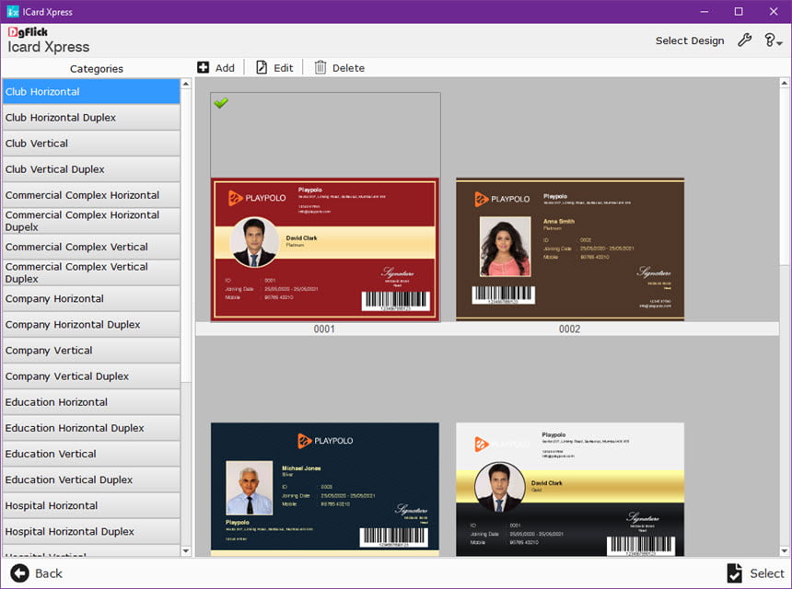Viewport: 792px width, 589px height.
Task: Open the Hospital Horizontal Duplex category
Action: tap(91, 532)
